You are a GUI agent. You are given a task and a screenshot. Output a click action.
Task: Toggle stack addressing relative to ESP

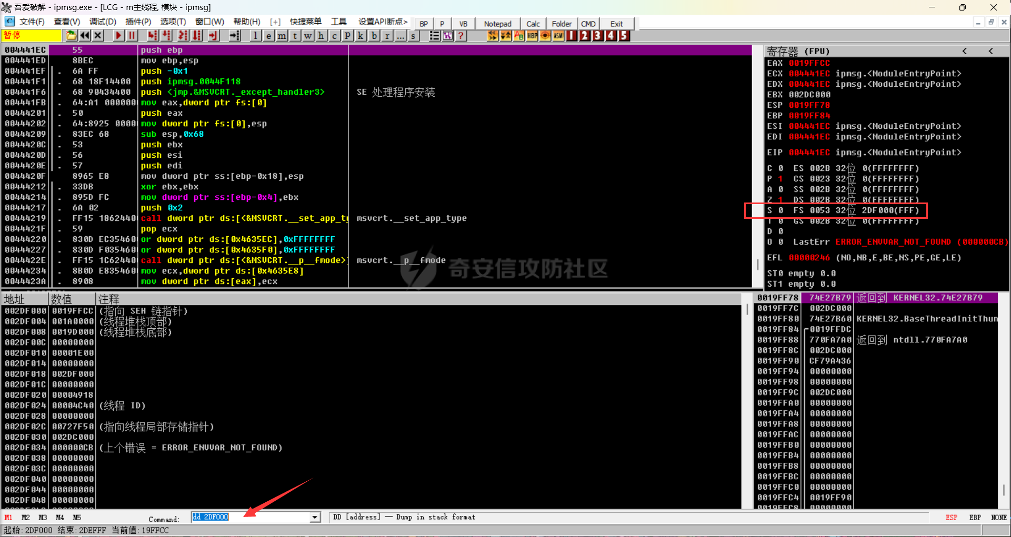[x=951, y=518]
